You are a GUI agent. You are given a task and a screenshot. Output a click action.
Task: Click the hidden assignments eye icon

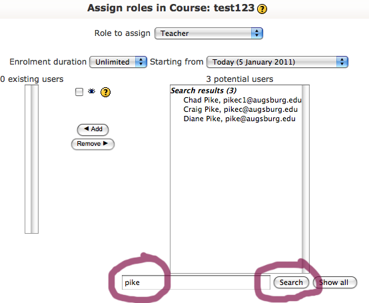[91, 91]
